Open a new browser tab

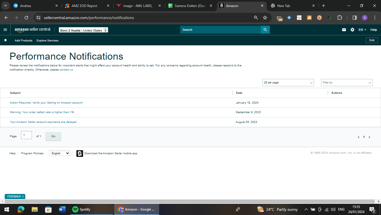[x=324, y=6]
